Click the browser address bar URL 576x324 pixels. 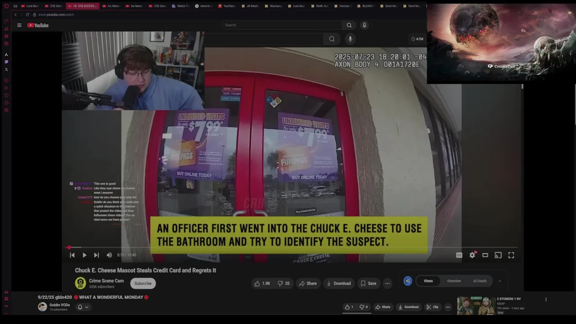pyautogui.click(x=56, y=15)
